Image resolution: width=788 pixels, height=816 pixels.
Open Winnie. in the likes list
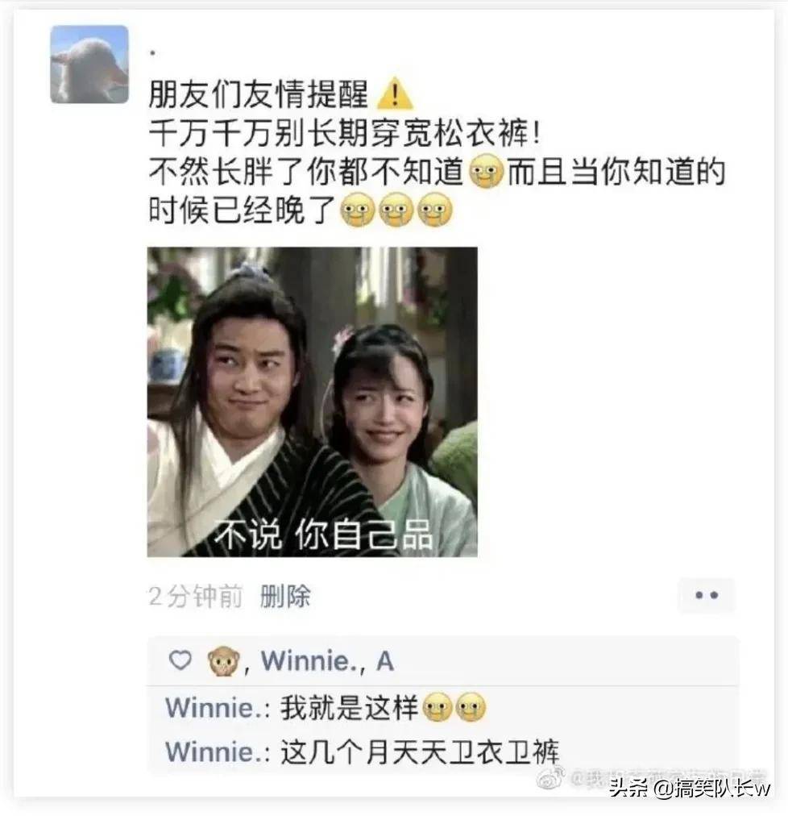tap(305, 661)
